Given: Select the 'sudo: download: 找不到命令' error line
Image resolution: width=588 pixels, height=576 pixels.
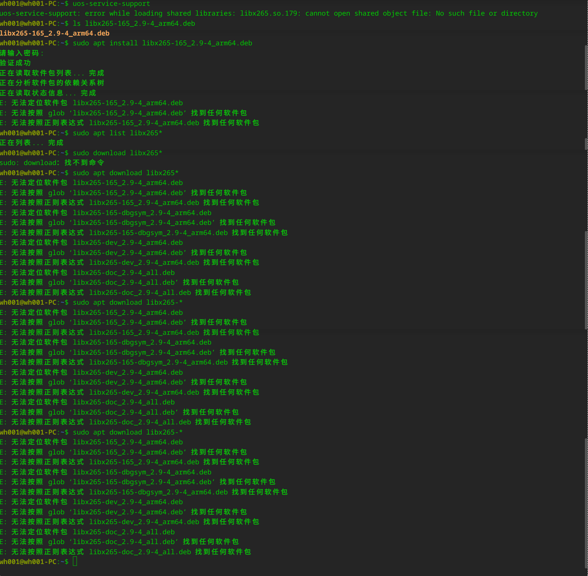Looking at the screenshot, I should click(52, 162).
